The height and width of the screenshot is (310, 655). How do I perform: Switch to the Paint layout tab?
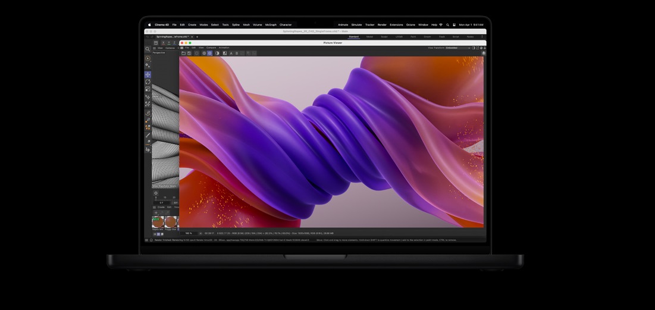[x=413, y=37]
